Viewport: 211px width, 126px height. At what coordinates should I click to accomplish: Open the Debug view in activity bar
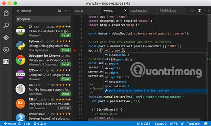6,49
